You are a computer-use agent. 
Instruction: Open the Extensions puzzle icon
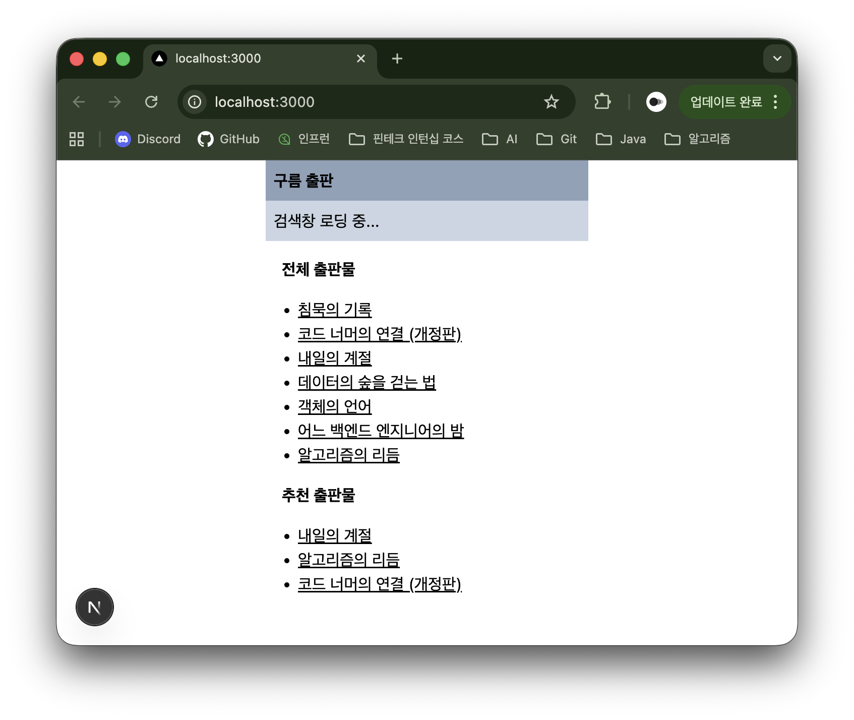tap(602, 102)
